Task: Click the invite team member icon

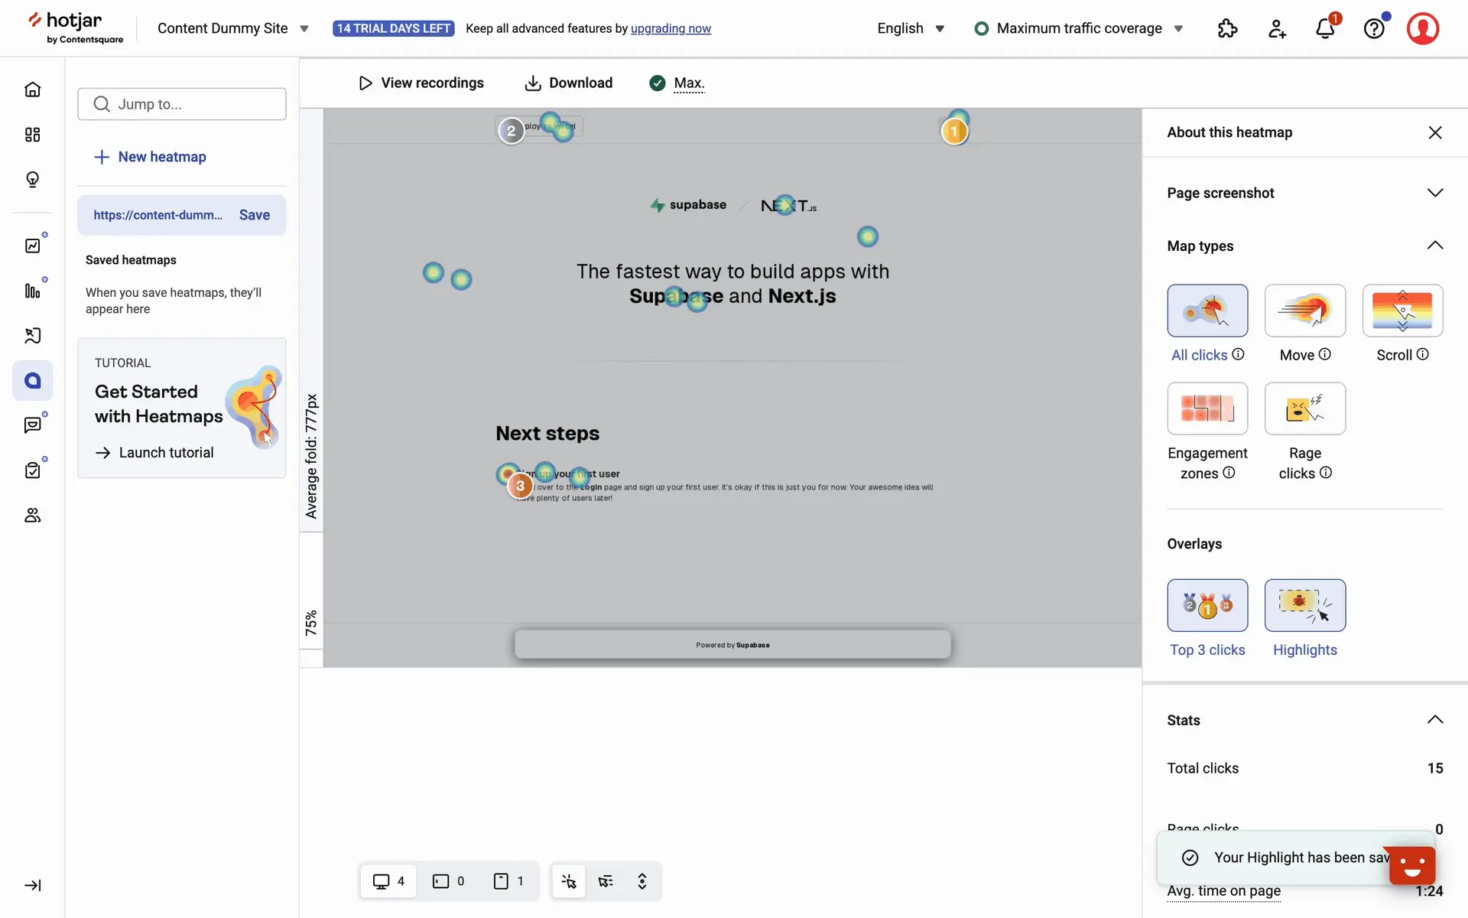Action: (x=1277, y=29)
